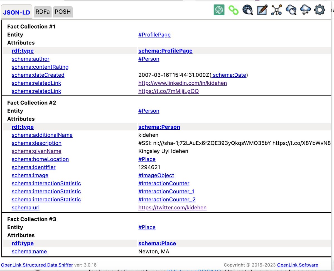
Task: Open the OpenLink Structured Data Sniffer link
Action: (x=37, y=265)
